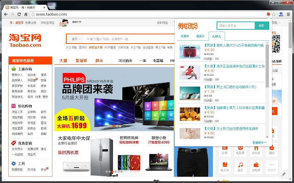Click the green basket 主题市场 icon
The width and height of the screenshot is (294, 183).
[14, 69]
